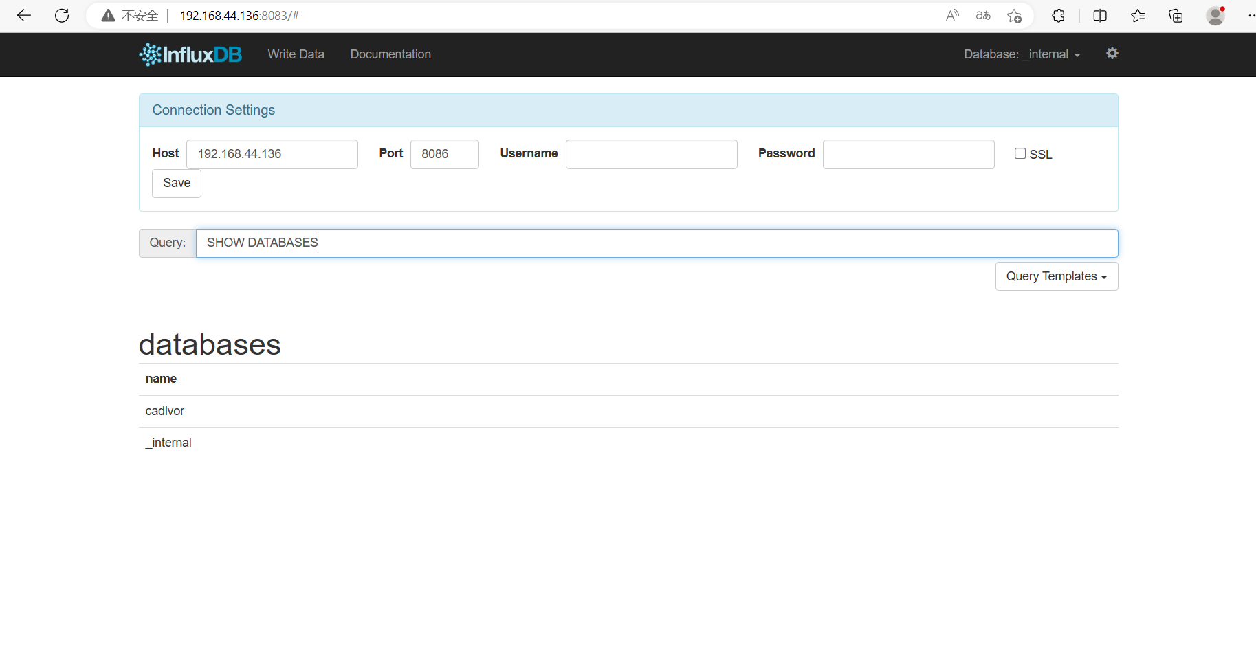Click the translate page icon
Image resolution: width=1256 pixels, height=655 pixels.
point(983,16)
